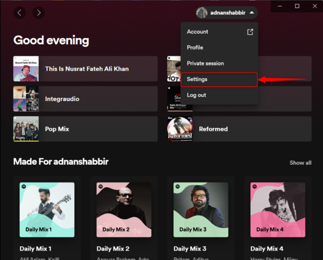Click the back navigation arrow

click(x=20, y=12)
